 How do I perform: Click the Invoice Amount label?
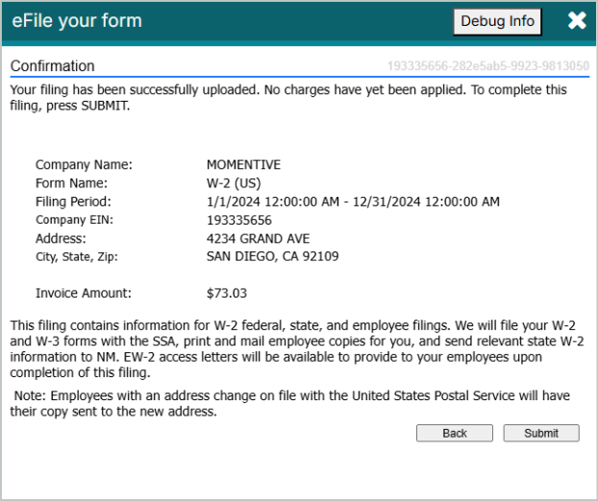coord(84,294)
